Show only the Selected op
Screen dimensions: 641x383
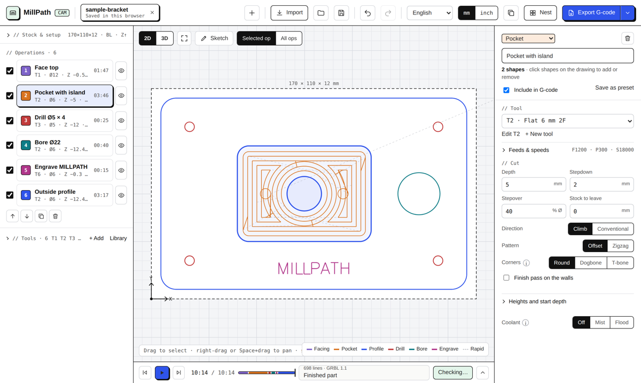coord(256,38)
